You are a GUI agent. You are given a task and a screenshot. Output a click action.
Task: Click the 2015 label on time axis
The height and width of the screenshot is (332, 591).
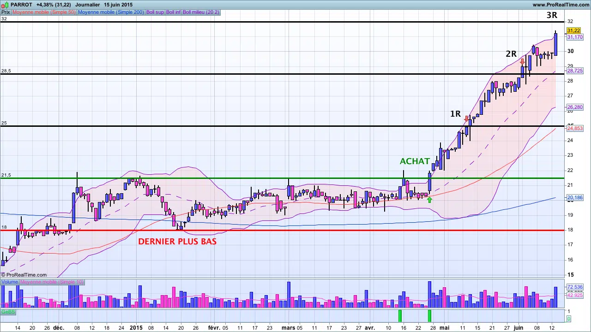point(136,328)
